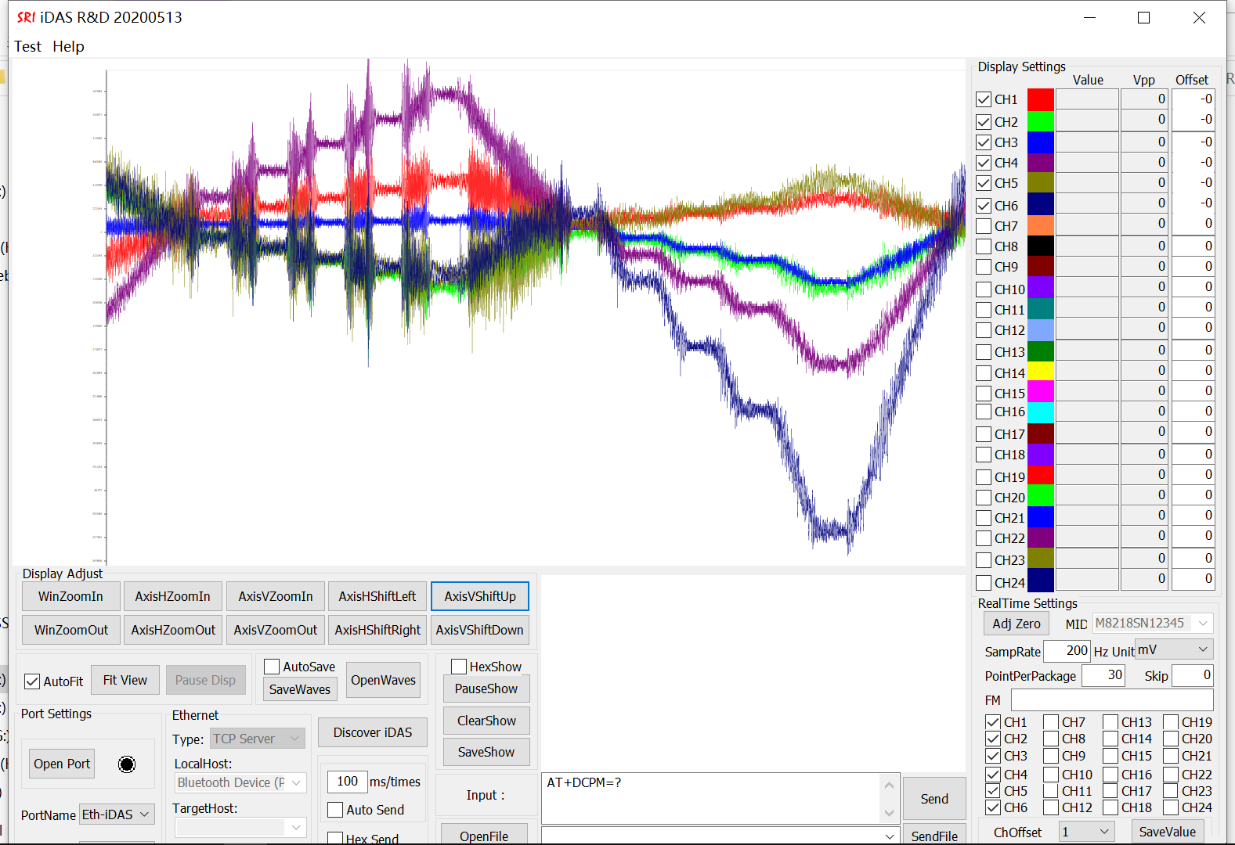
Task: Enable the AutoSave checkbox
Action: tap(273, 667)
